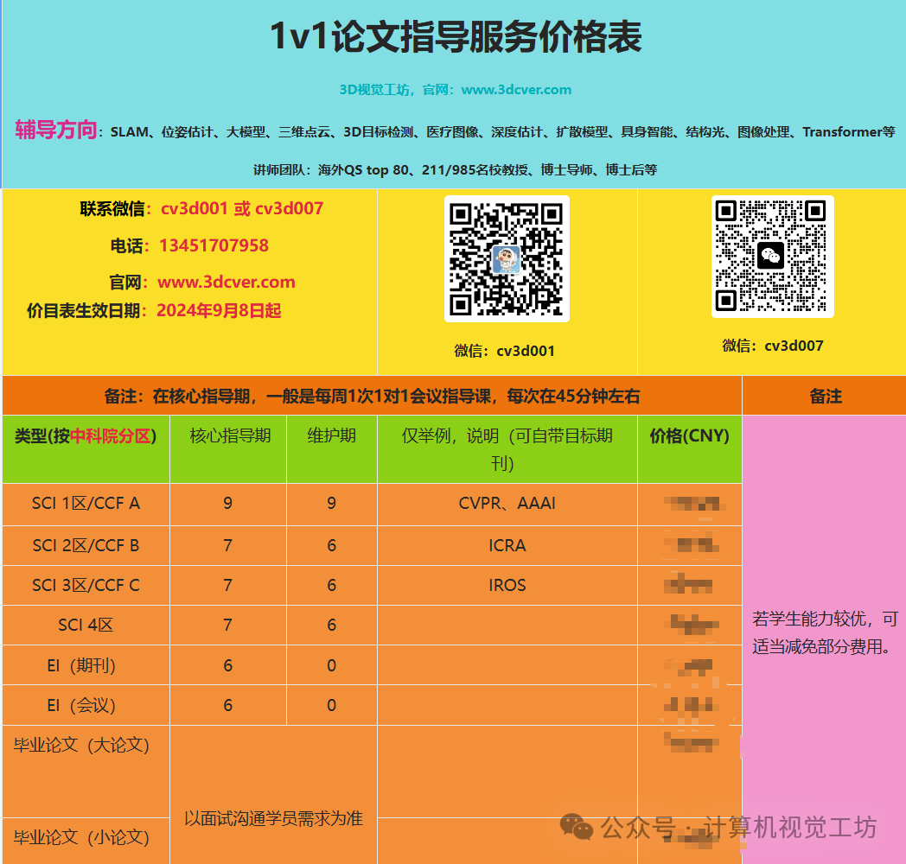This screenshot has height=864, width=906.
Task: Click the blurred price in SCI 3区/CCF C row
Action: point(689,584)
